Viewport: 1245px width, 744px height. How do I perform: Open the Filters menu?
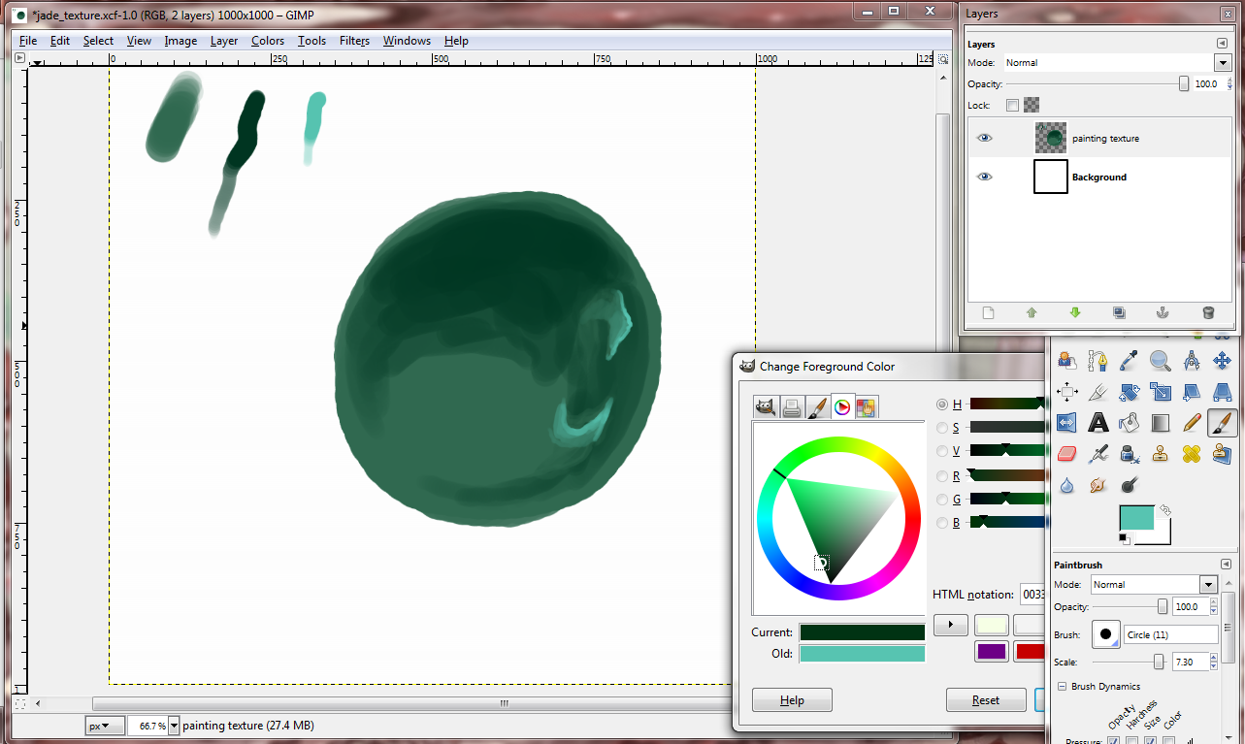(x=354, y=41)
